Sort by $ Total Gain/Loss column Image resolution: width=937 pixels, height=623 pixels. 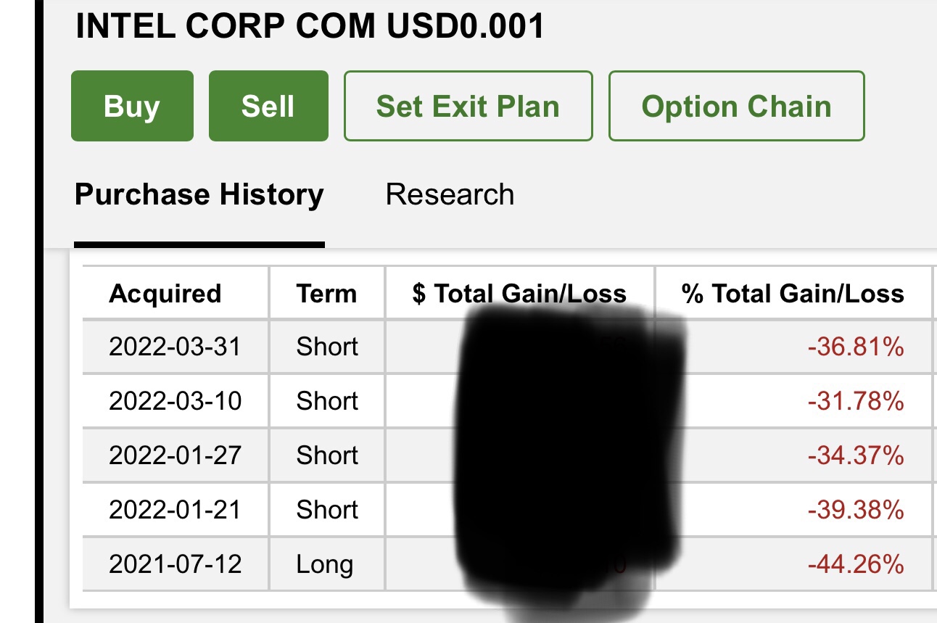point(519,293)
